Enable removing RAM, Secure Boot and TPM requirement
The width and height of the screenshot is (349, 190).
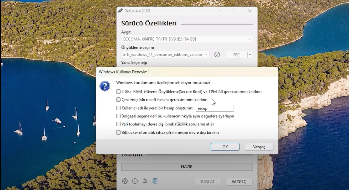(x=118, y=92)
